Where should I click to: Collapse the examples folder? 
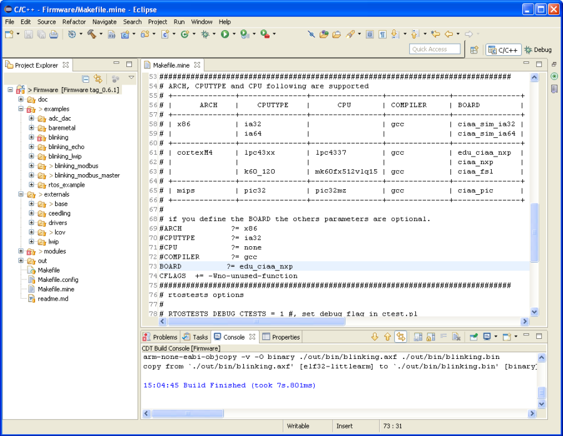(x=21, y=108)
